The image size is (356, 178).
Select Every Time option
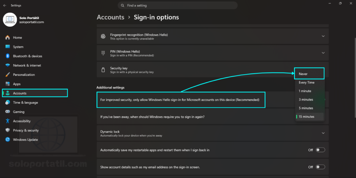[309, 83]
